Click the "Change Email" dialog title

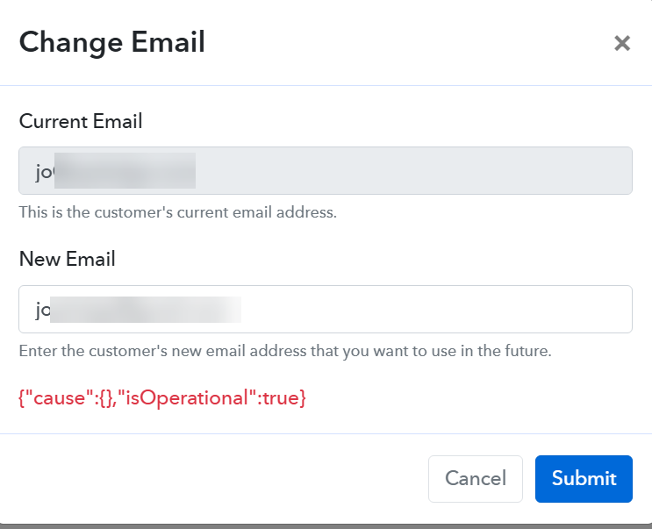(x=112, y=42)
